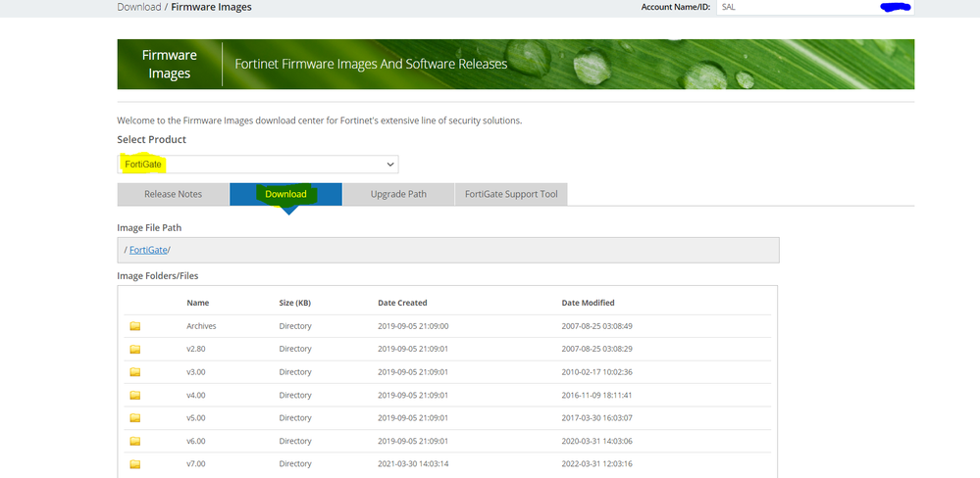
Task: Click the 2022-03-31 12:03:16 modified date
Action: [x=596, y=463]
